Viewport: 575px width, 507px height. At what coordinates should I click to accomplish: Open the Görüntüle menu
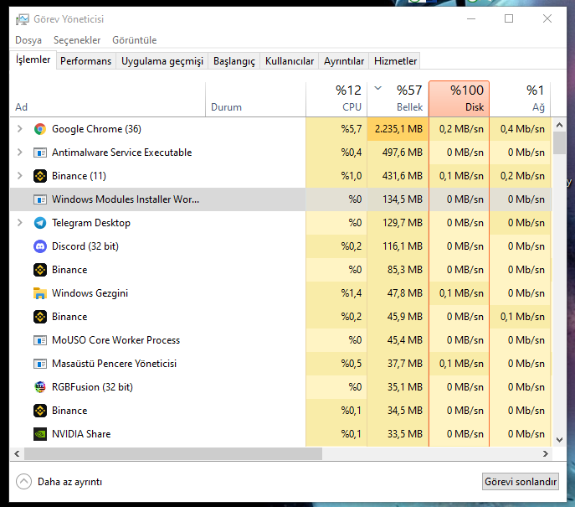click(x=135, y=40)
